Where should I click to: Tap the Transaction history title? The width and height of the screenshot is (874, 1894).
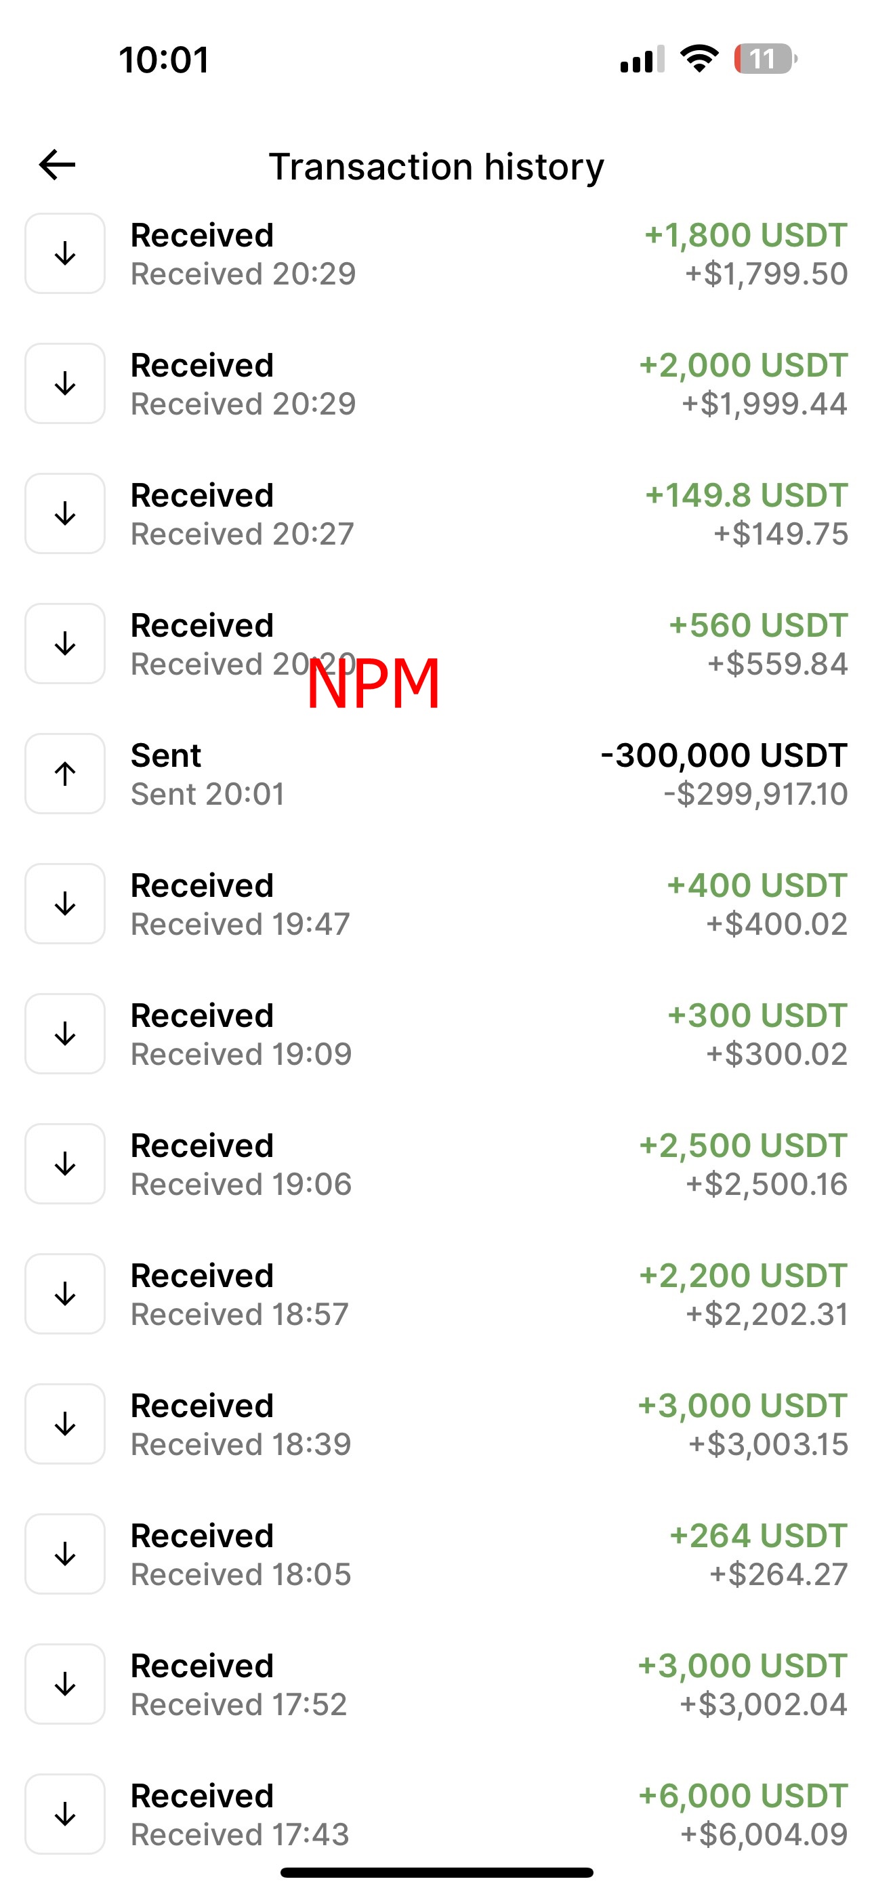pos(436,166)
